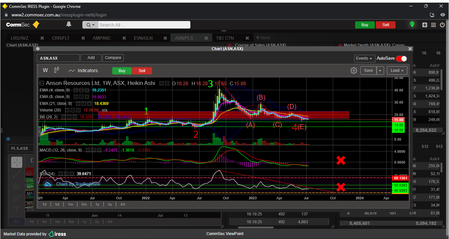Expand the Load dropdown menu
This screenshot has width=449, height=239.
pos(397,70)
